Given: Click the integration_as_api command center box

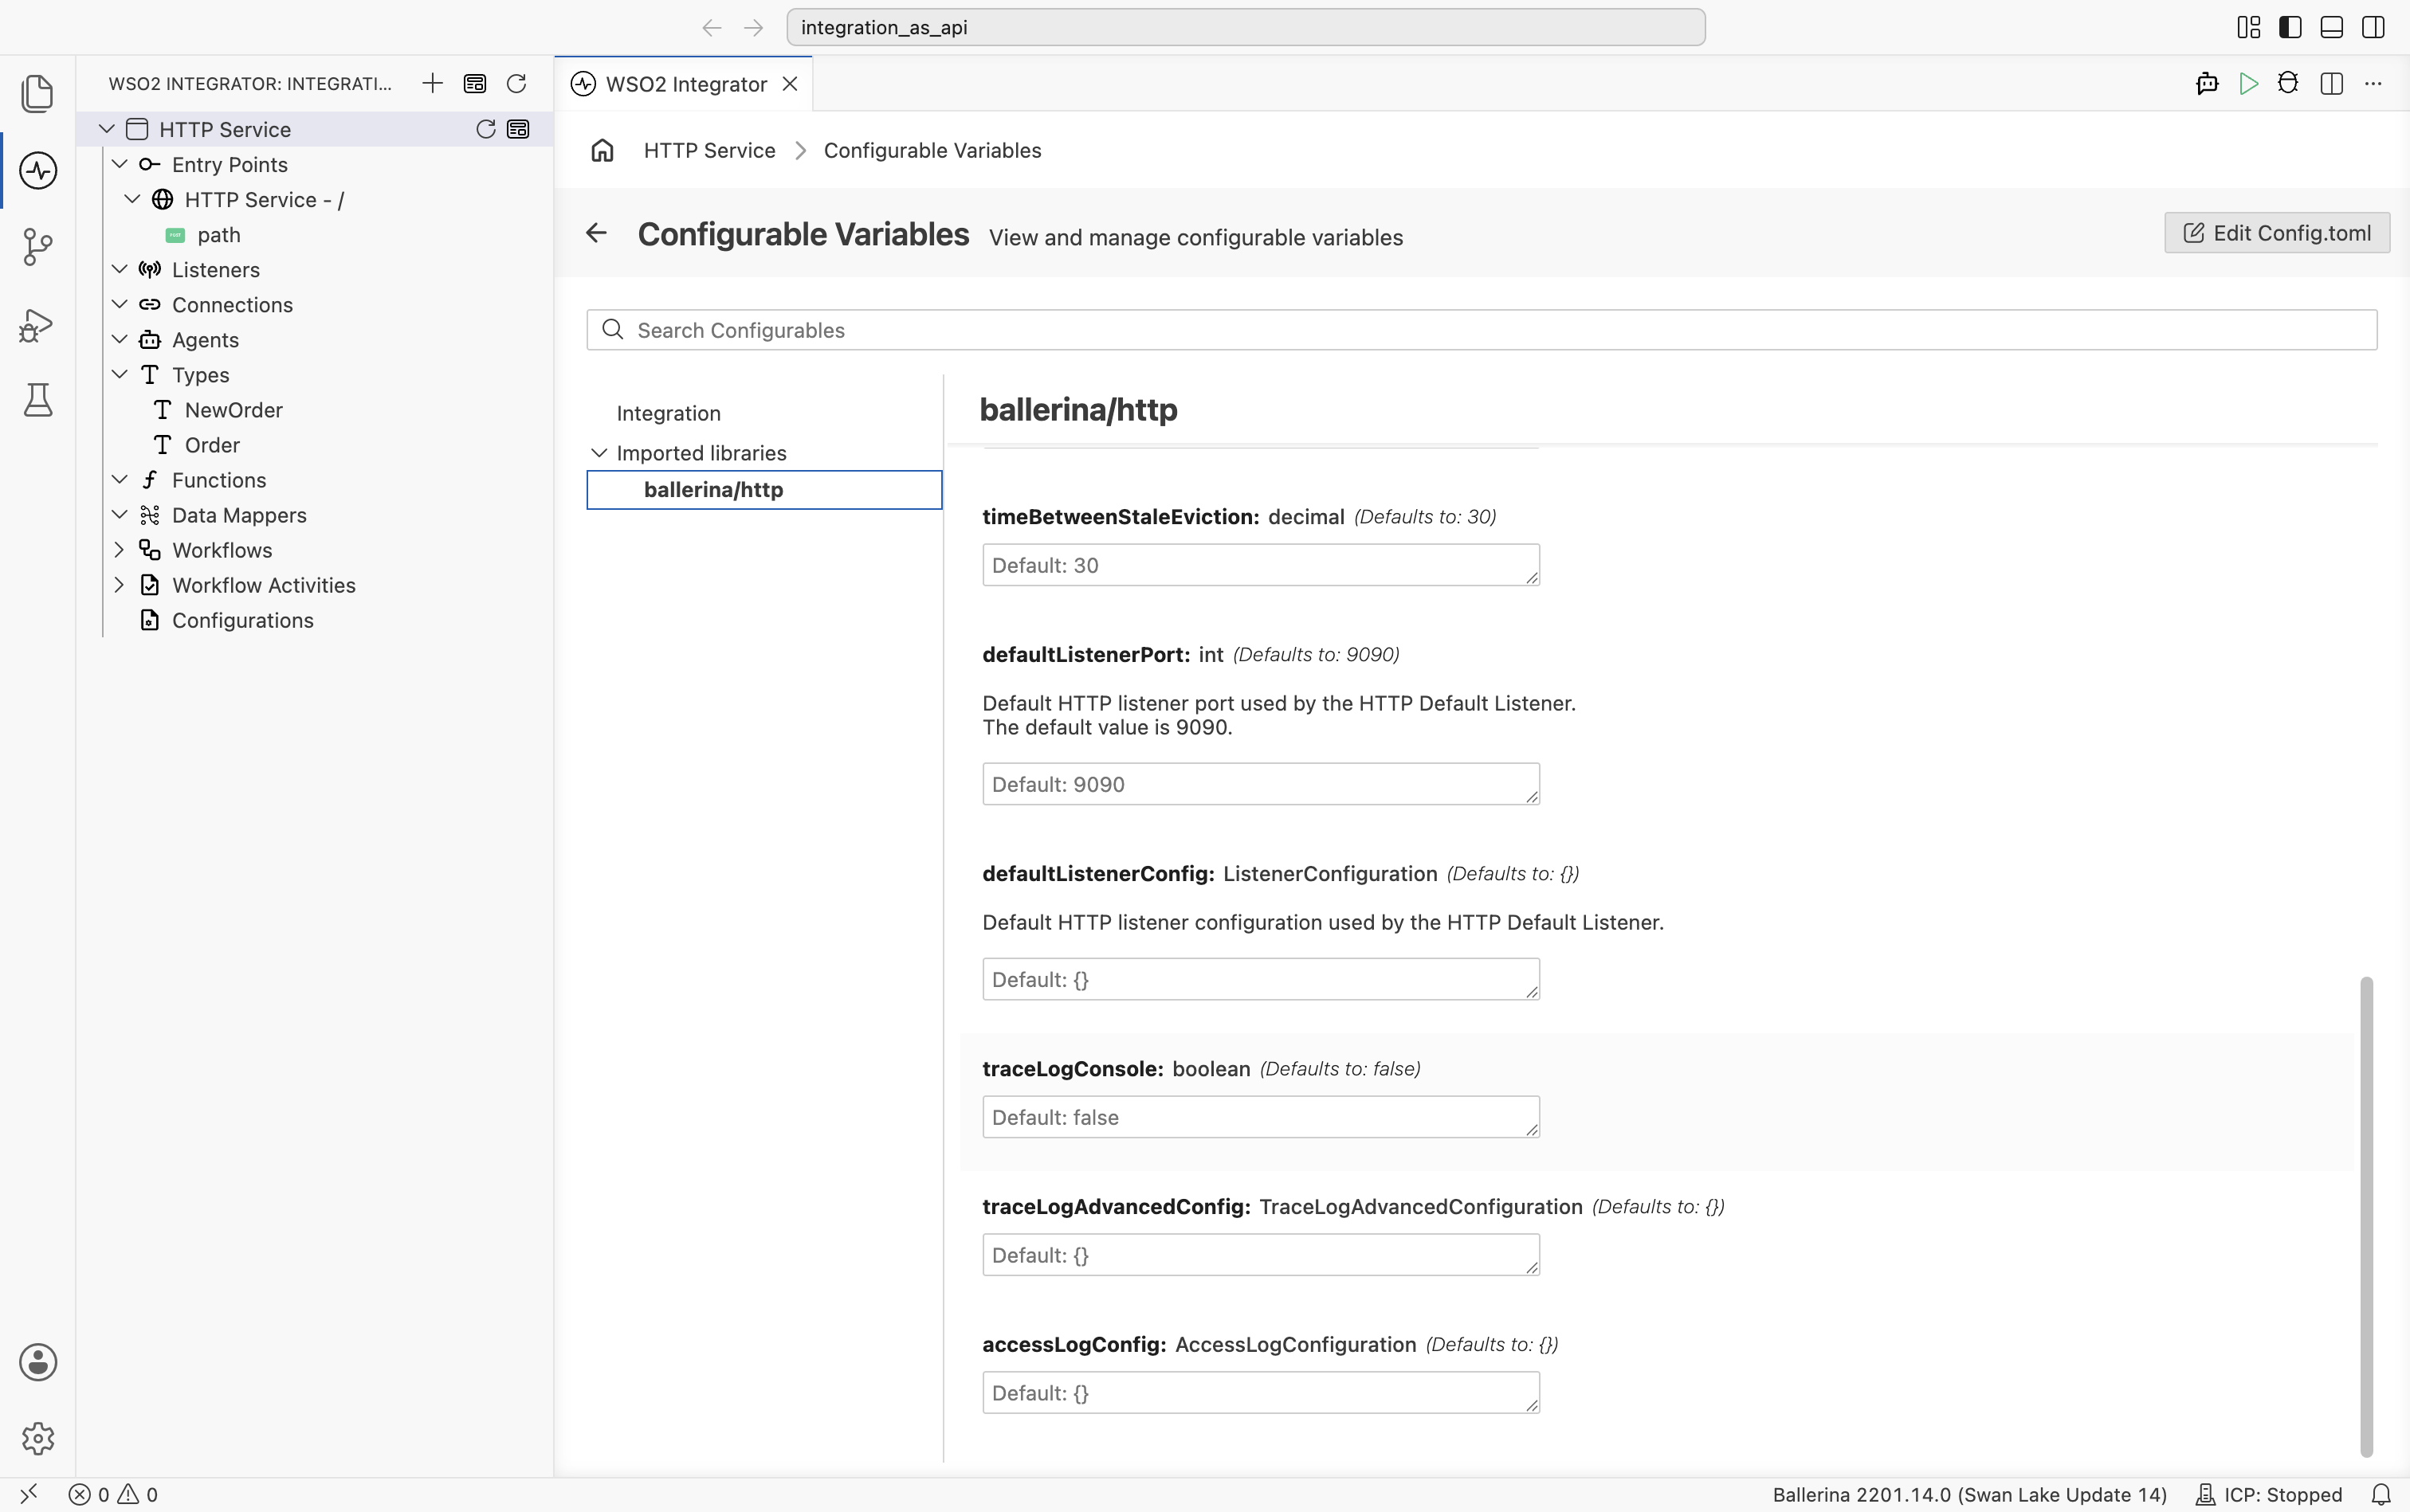Looking at the screenshot, I should click(x=1246, y=27).
